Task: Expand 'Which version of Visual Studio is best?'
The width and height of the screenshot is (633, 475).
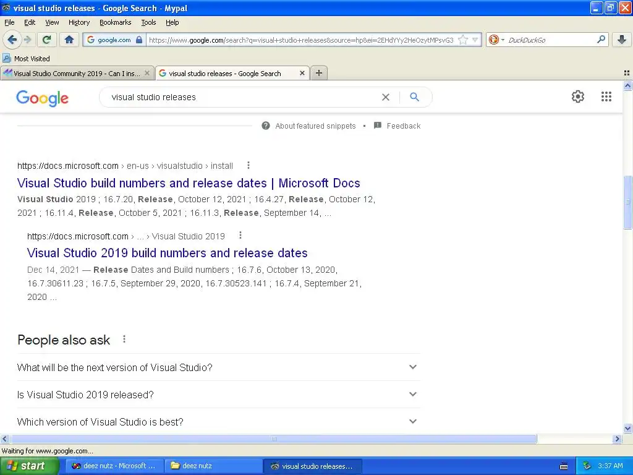Action: click(x=218, y=421)
